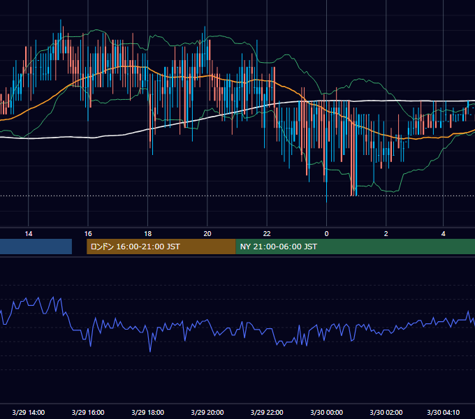The height and width of the screenshot is (419, 475).
Task: Click the 3/29 22:00 date label
Action: 267,412
